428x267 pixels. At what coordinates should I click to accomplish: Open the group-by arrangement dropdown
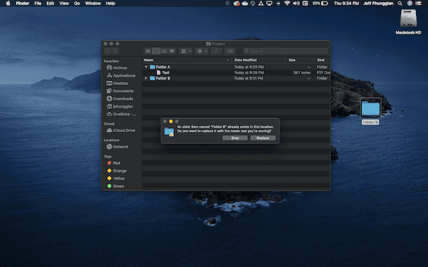click(186, 51)
